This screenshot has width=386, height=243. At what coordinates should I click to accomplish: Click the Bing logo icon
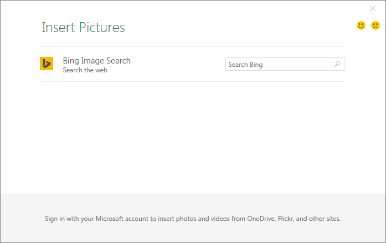[x=47, y=64]
